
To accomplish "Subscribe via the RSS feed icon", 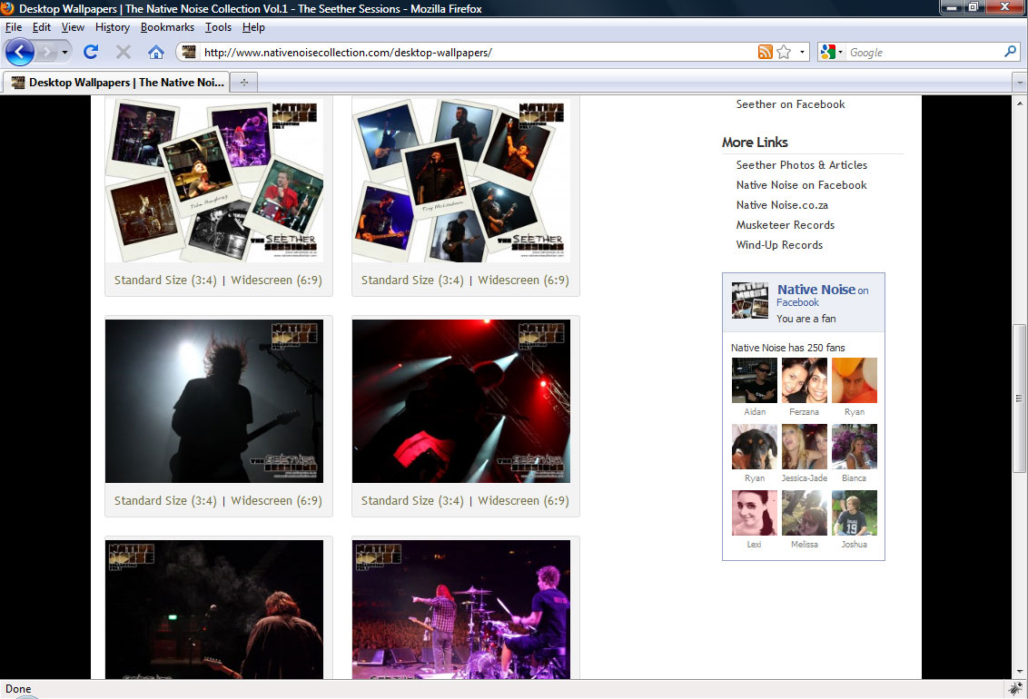I will tap(766, 52).
